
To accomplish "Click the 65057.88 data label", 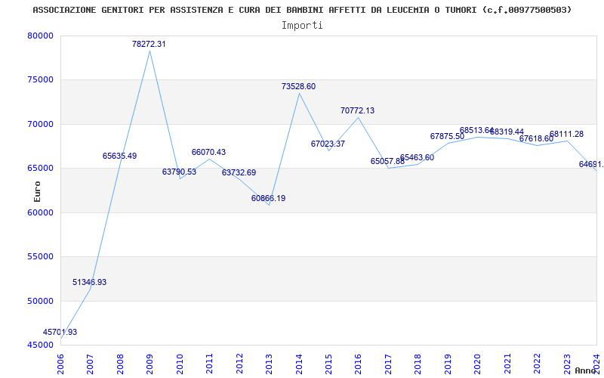I will (x=387, y=161).
